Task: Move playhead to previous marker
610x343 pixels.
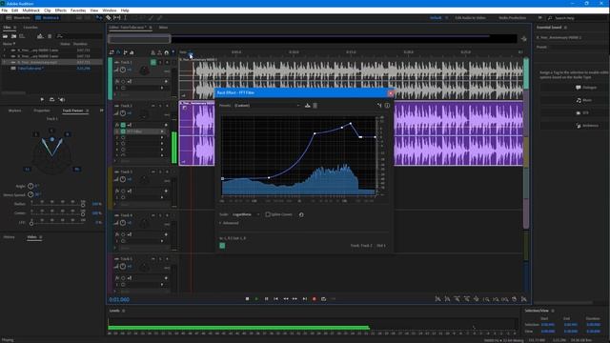Action: click(x=275, y=298)
